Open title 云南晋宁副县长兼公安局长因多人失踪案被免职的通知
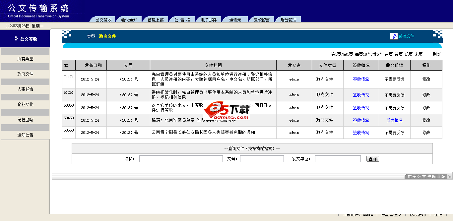The height and width of the screenshot is (221, 453). (203, 132)
